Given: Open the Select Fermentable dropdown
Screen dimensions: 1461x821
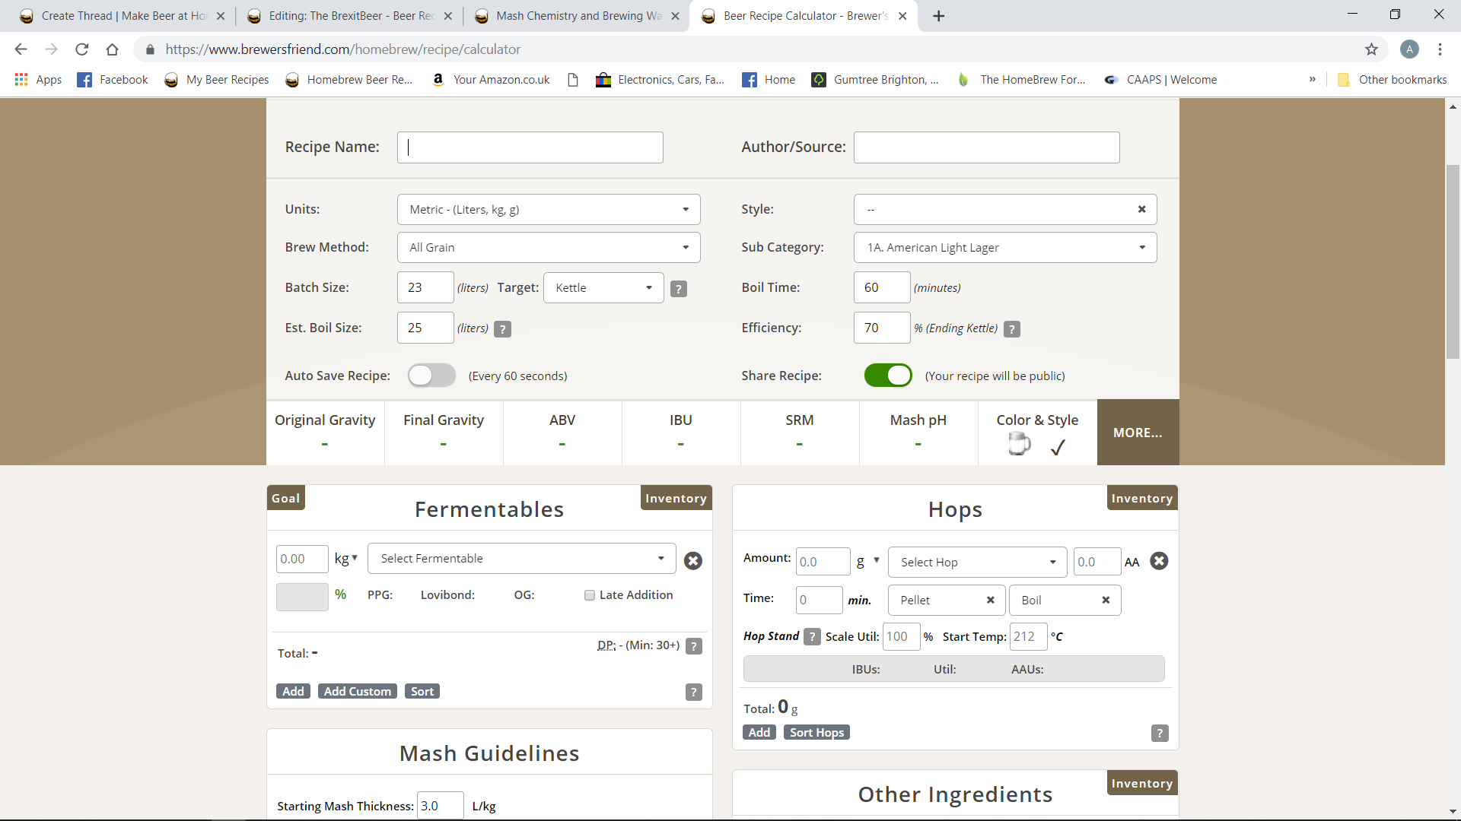Looking at the screenshot, I should tap(521, 559).
